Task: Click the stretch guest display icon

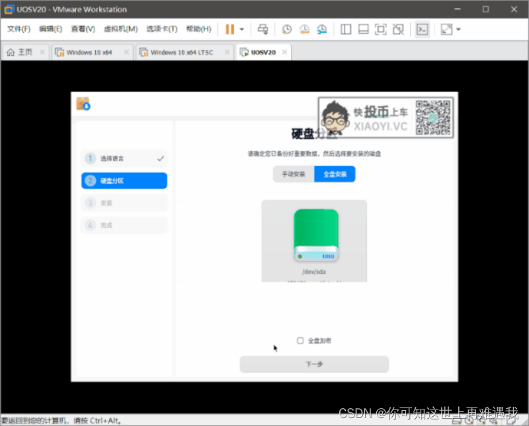Action: pos(447,29)
